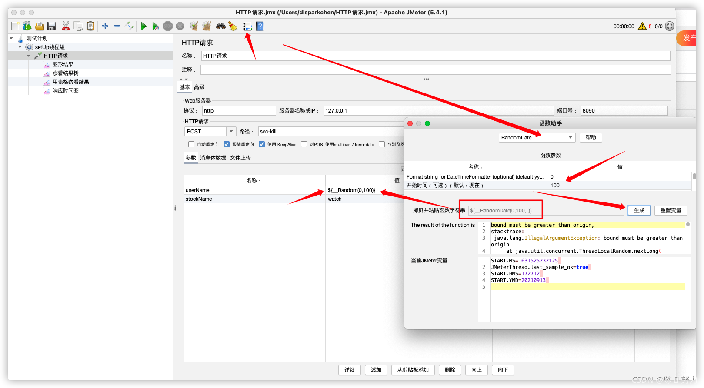Viewport: 704px width, 388px height.
Task: Start the test with green play icon
Action: pyautogui.click(x=143, y=26)
